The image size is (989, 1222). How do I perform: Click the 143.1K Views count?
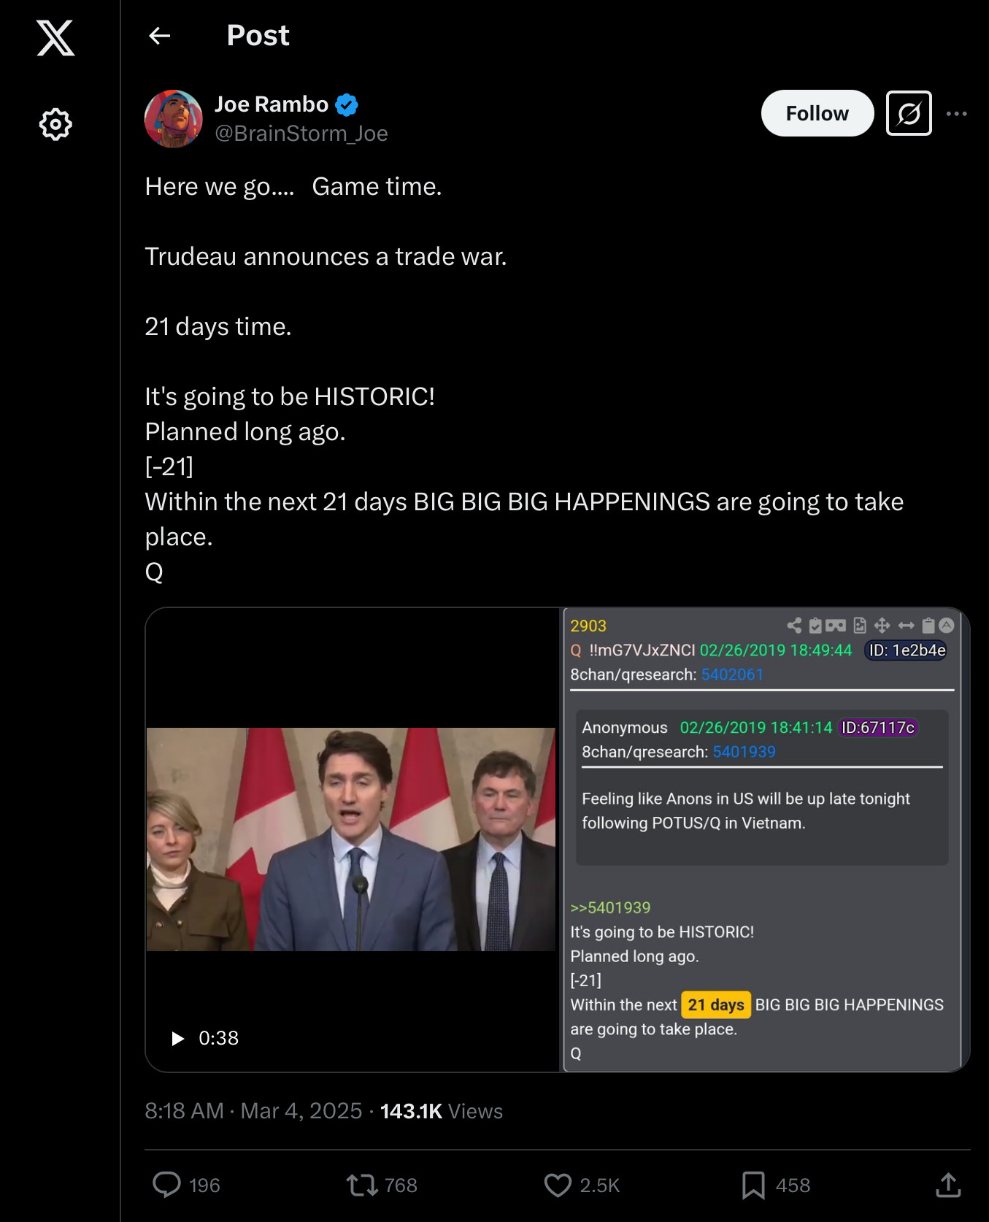pyautogui.click(x=442, y=1111)
